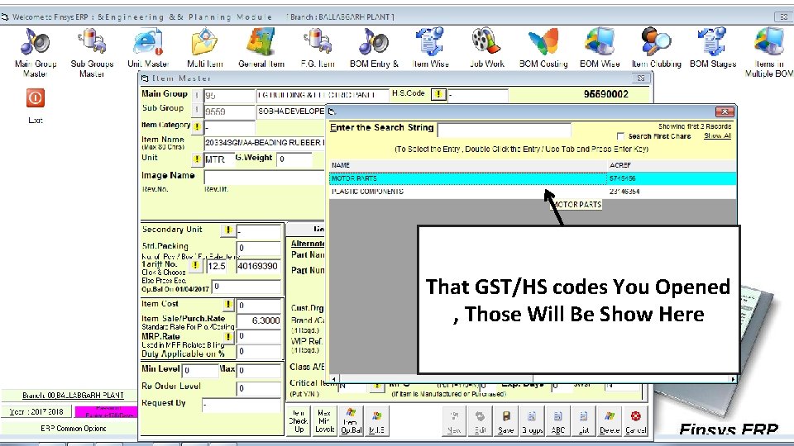Click the Max Min Levels button
794x446 pixels.
click(x=324, y=421)
